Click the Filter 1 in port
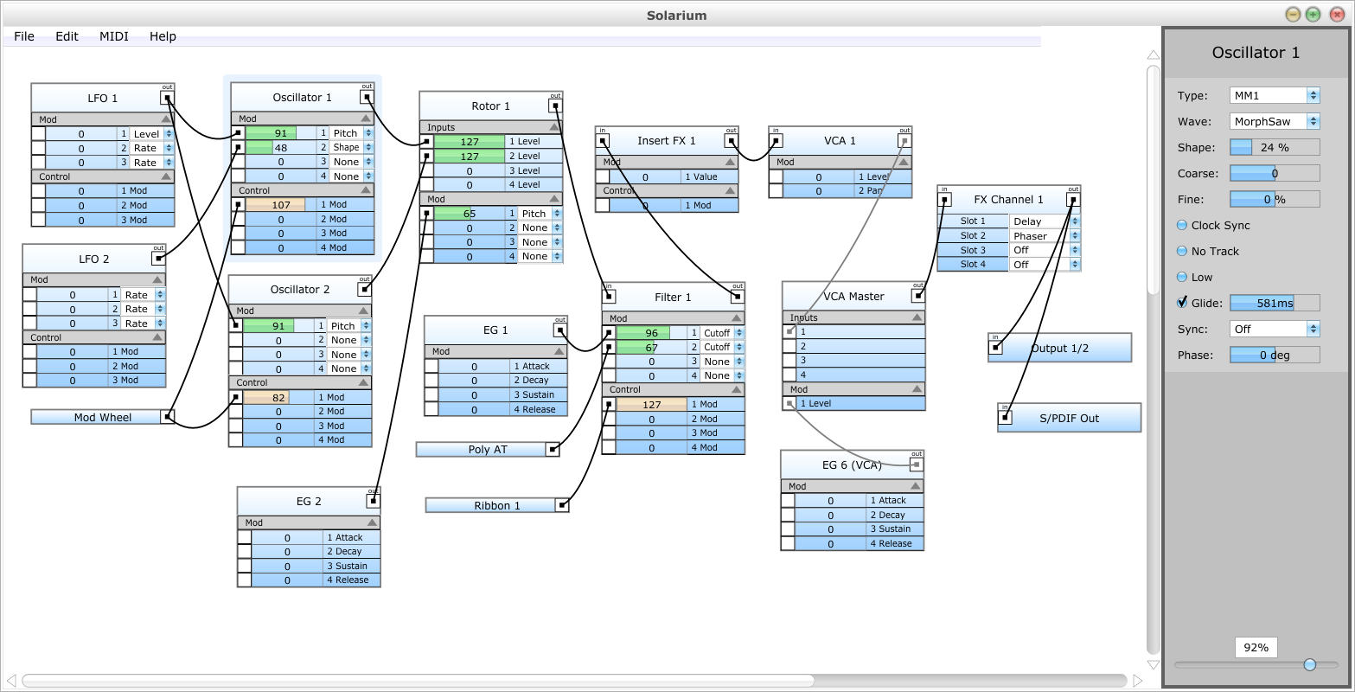Viewport: 1355px width, 692px height. 609,297
